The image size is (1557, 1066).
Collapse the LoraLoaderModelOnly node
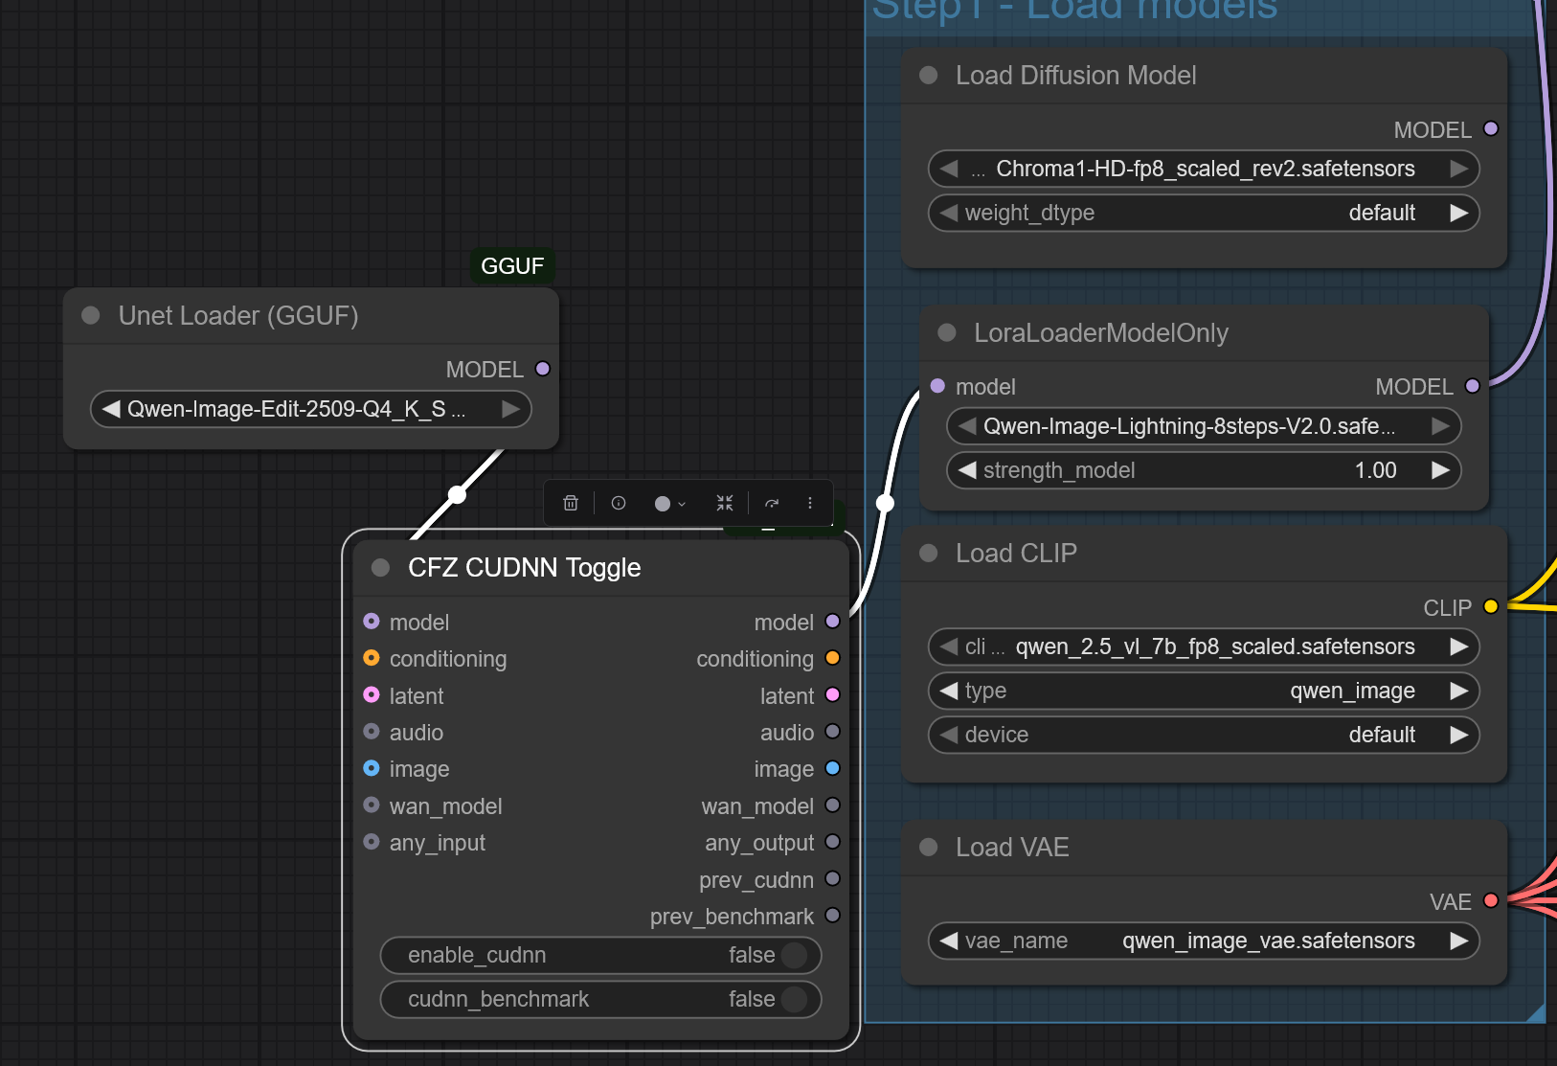click(x=947, y=332)
